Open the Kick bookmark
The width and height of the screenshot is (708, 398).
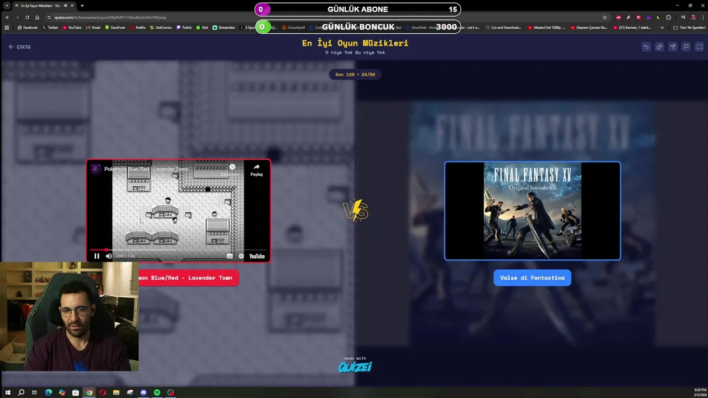coord(202,28)
